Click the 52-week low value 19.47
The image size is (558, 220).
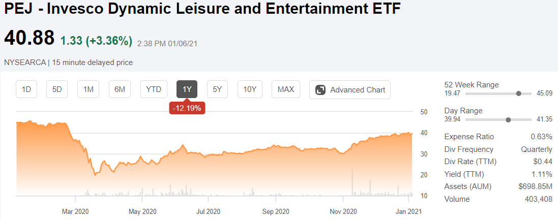point(453,93)
